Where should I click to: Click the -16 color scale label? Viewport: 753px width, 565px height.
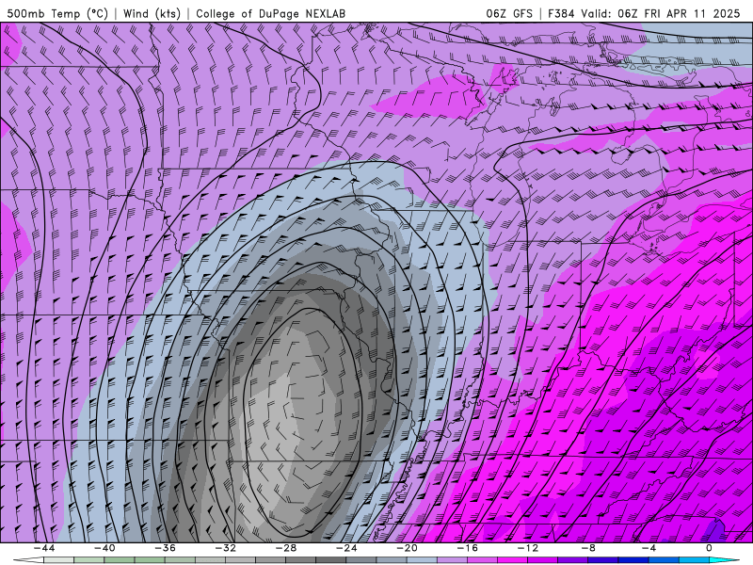click(468, 548)
